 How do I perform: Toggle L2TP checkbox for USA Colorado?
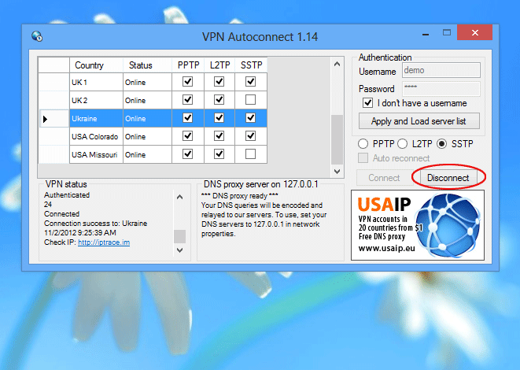coord(219,135)
